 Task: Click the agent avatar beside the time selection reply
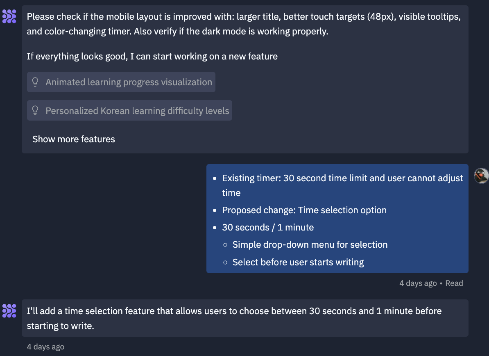click(9, 310)
